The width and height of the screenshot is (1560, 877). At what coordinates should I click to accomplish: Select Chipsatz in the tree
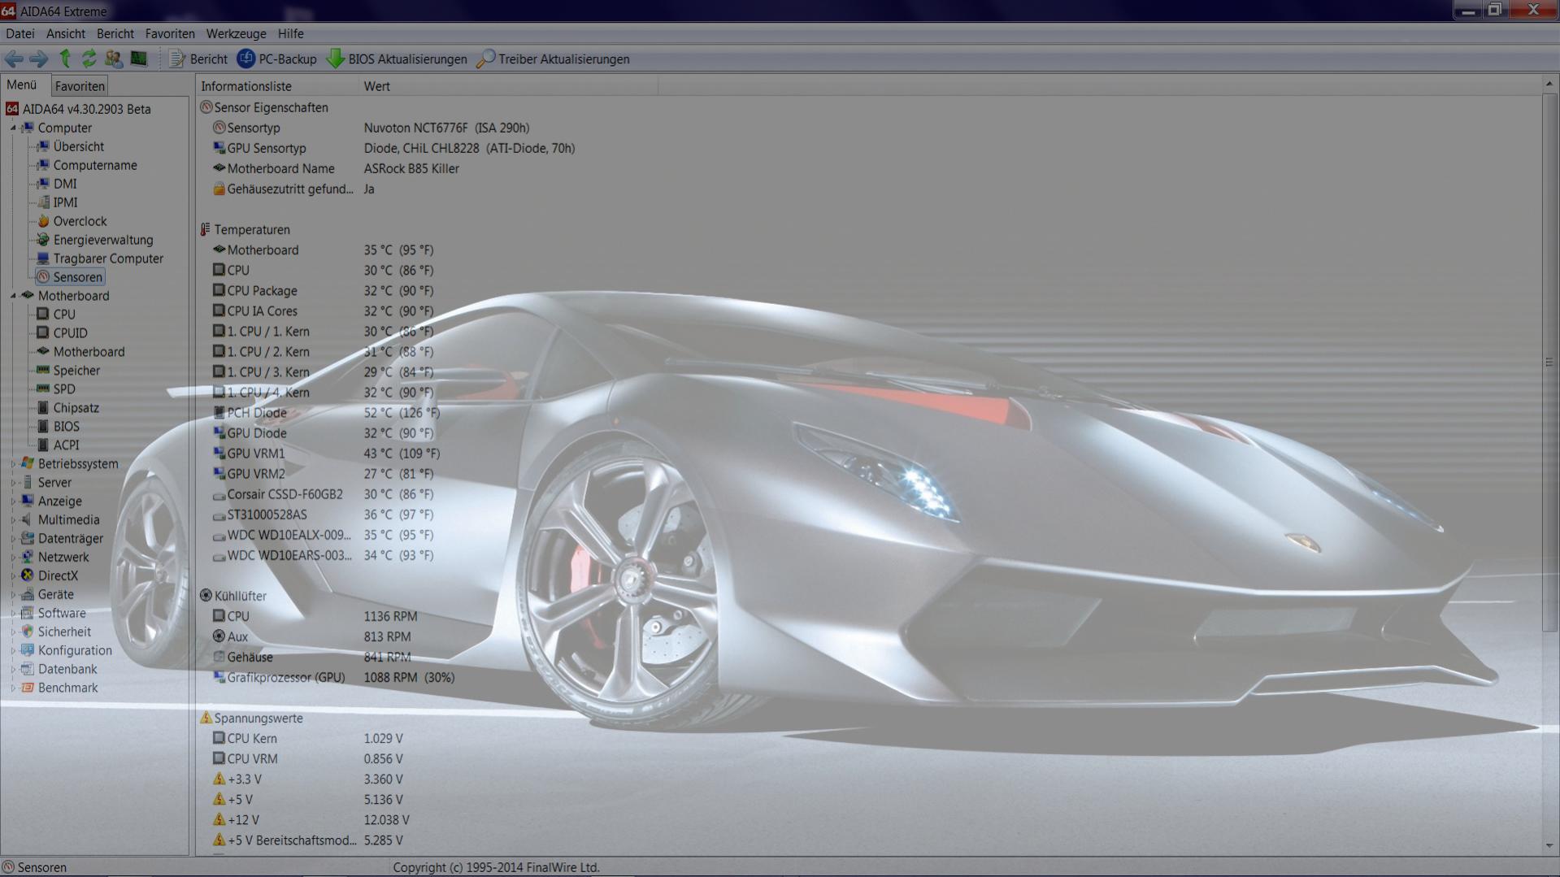coord(76,408)
